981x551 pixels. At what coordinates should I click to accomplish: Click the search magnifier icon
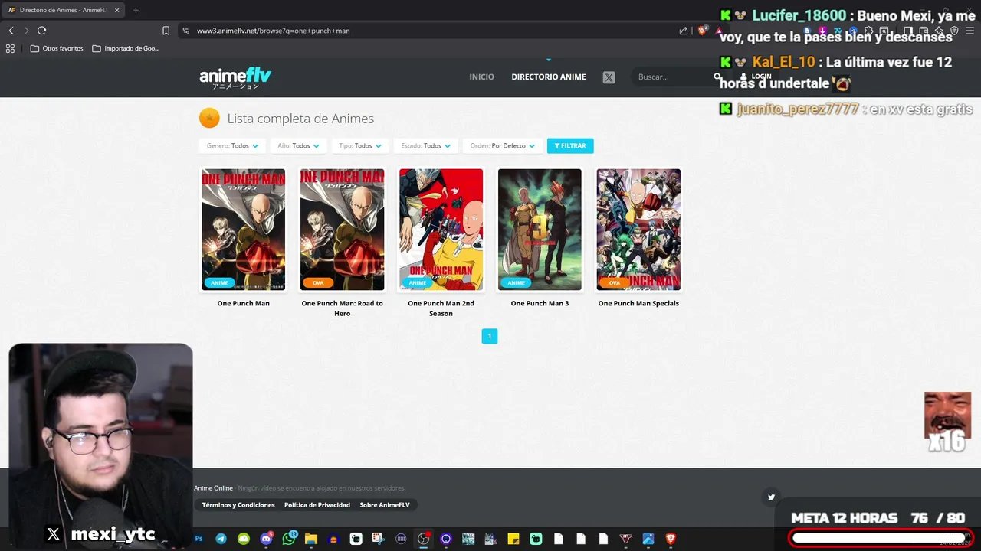[x=717, y=77]
